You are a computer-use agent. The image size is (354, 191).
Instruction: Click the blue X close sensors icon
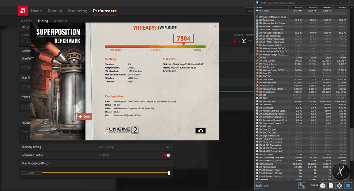348,185
